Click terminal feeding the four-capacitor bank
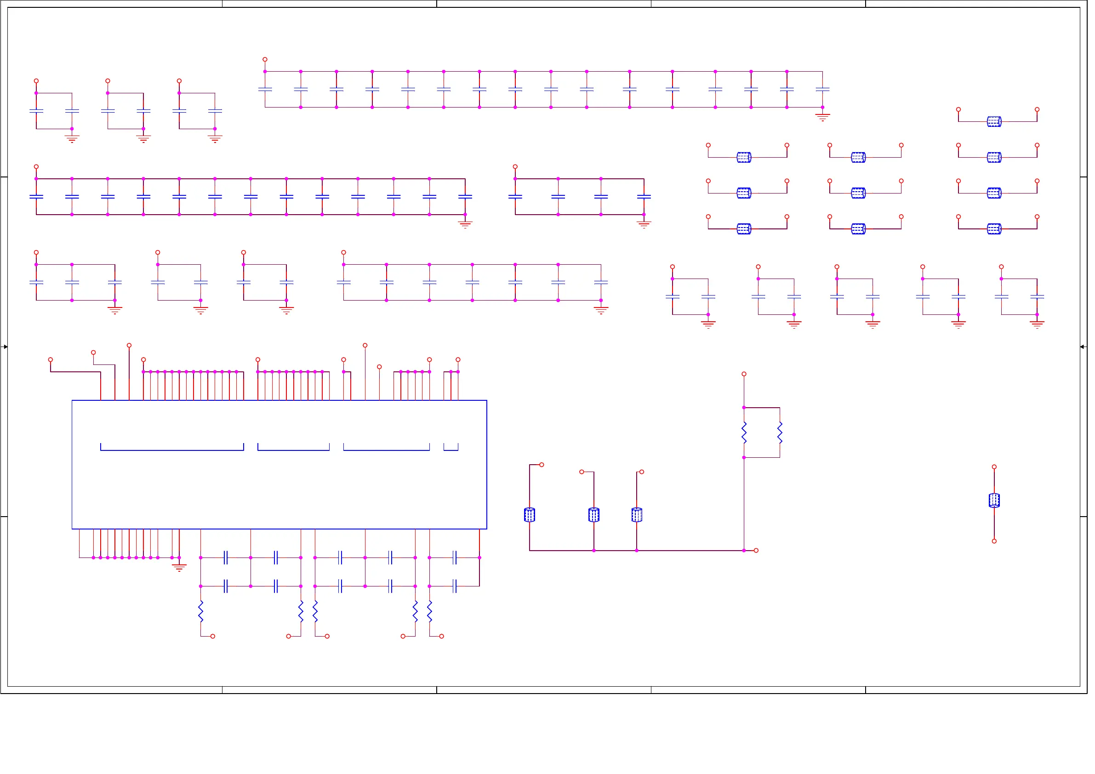 click(x=515, y=166)
